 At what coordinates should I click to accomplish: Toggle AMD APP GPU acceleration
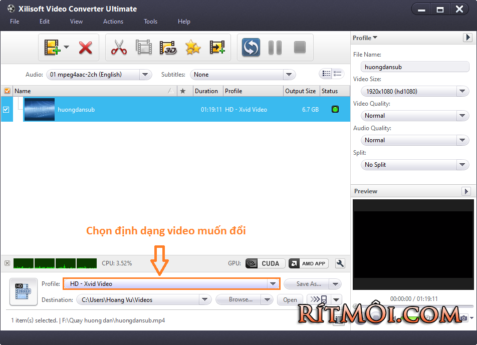[x=309, y=263]
